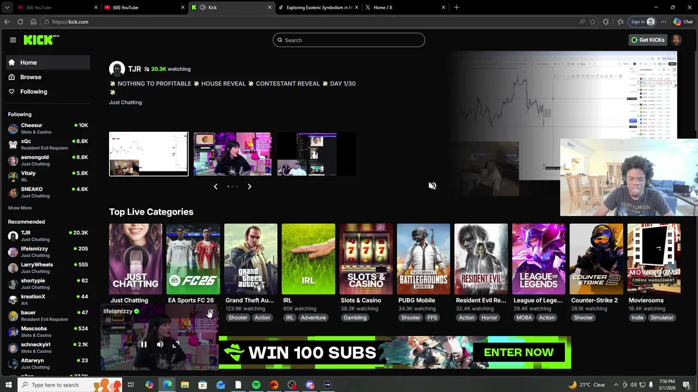Screen dimensions: 698x392
Task: Go to previous featured stream
Action: [x=215, y=187]
